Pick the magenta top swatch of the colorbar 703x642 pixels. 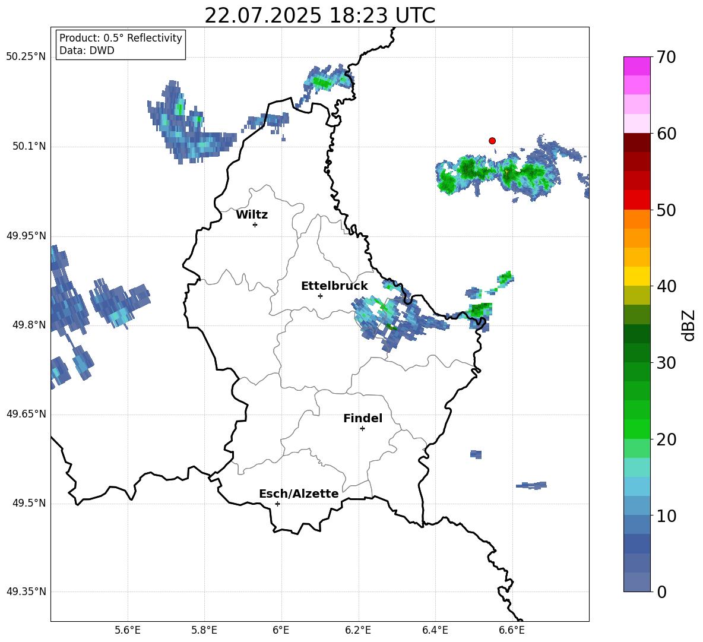coord(636,66)
